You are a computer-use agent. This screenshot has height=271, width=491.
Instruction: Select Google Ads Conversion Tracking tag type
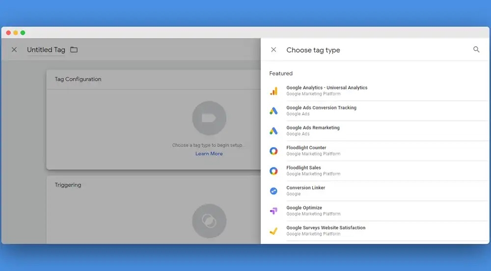[x=321, y=108]
